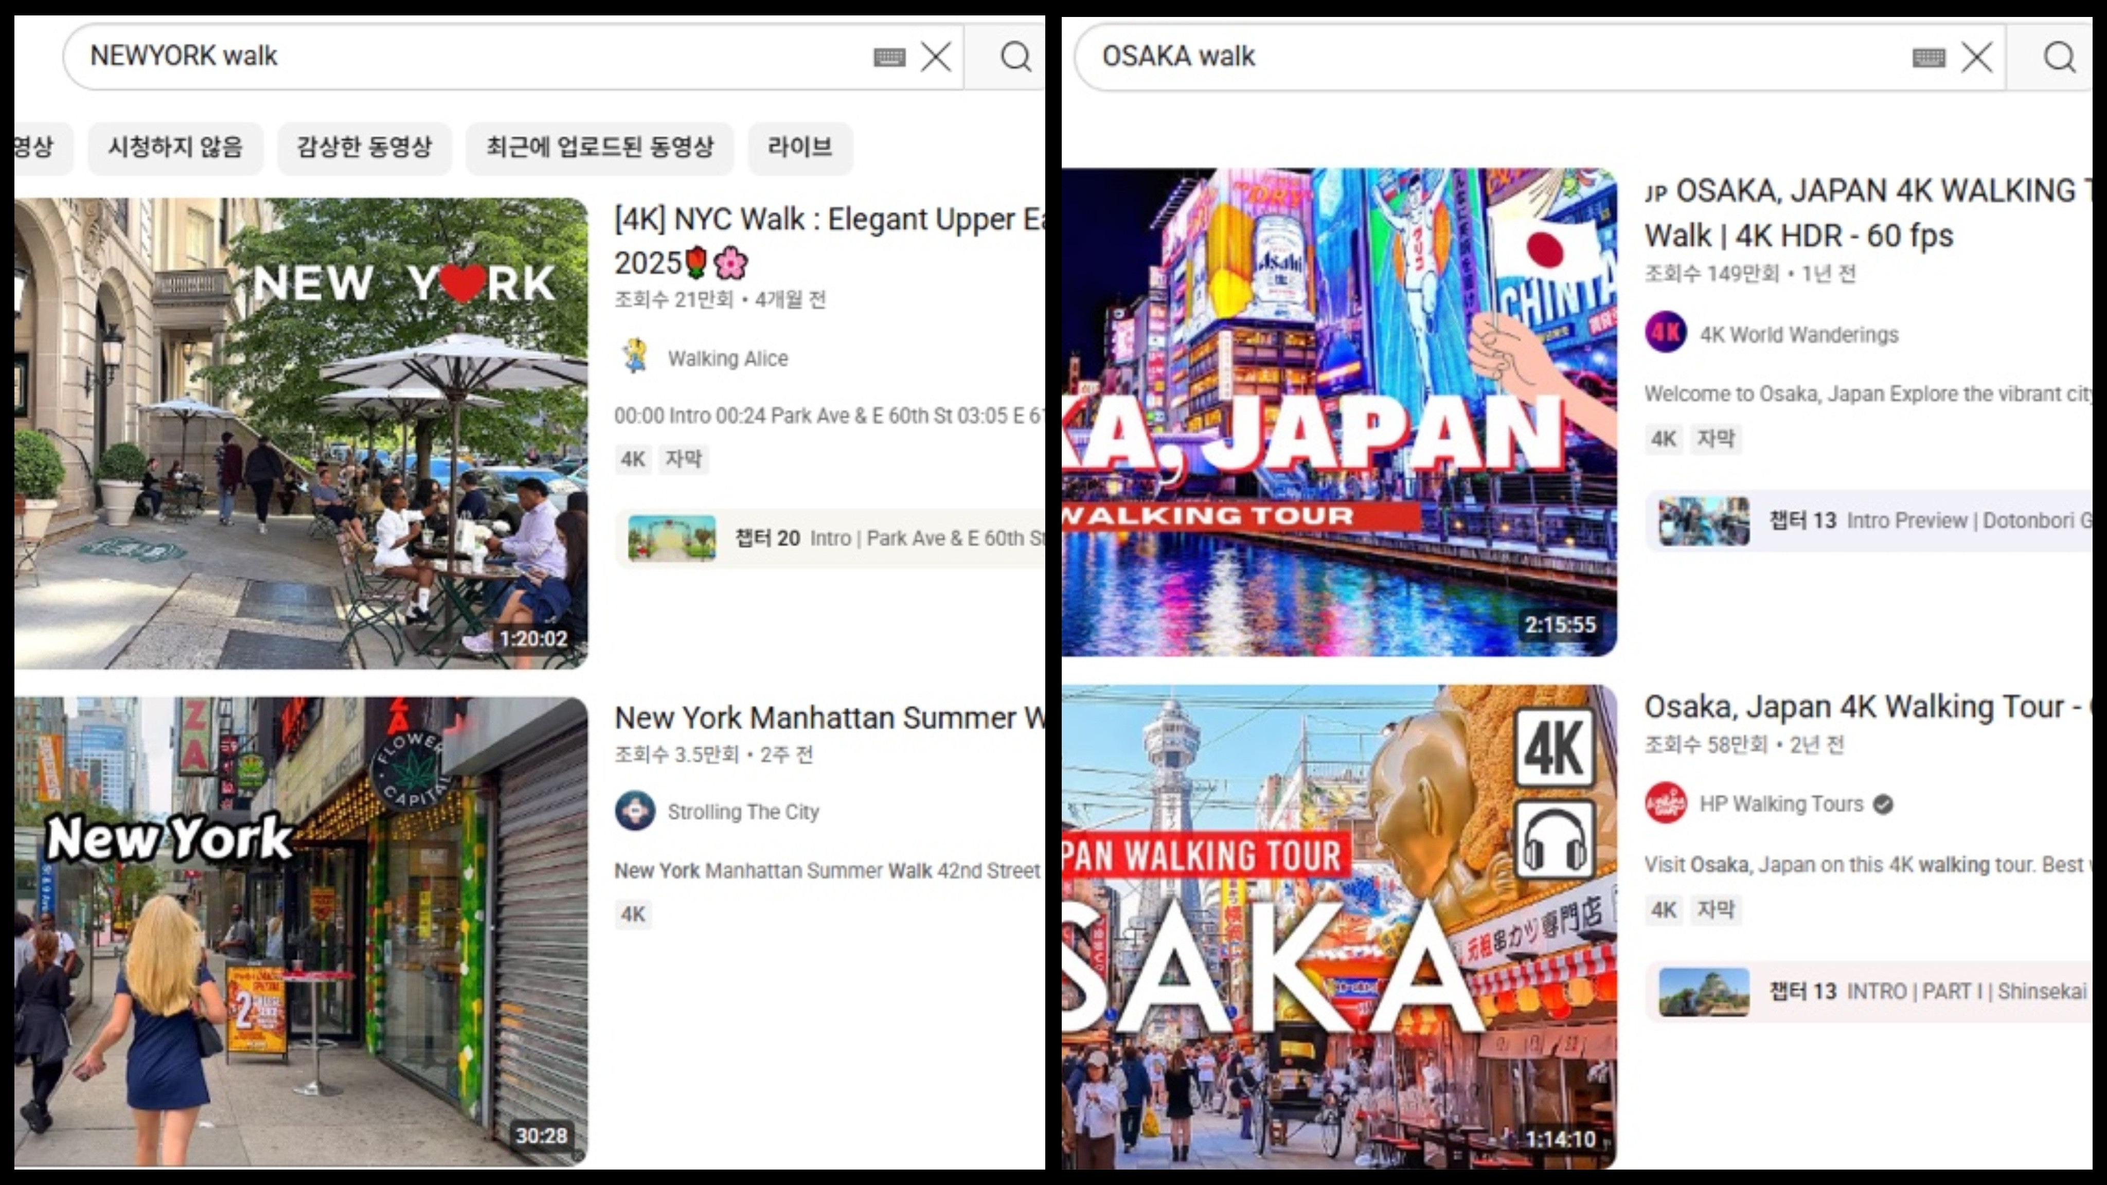This screenshot has height=1185, width=2107.
Task: Click HP Walking Tours channel avatar
Action: click(1665, 803)
